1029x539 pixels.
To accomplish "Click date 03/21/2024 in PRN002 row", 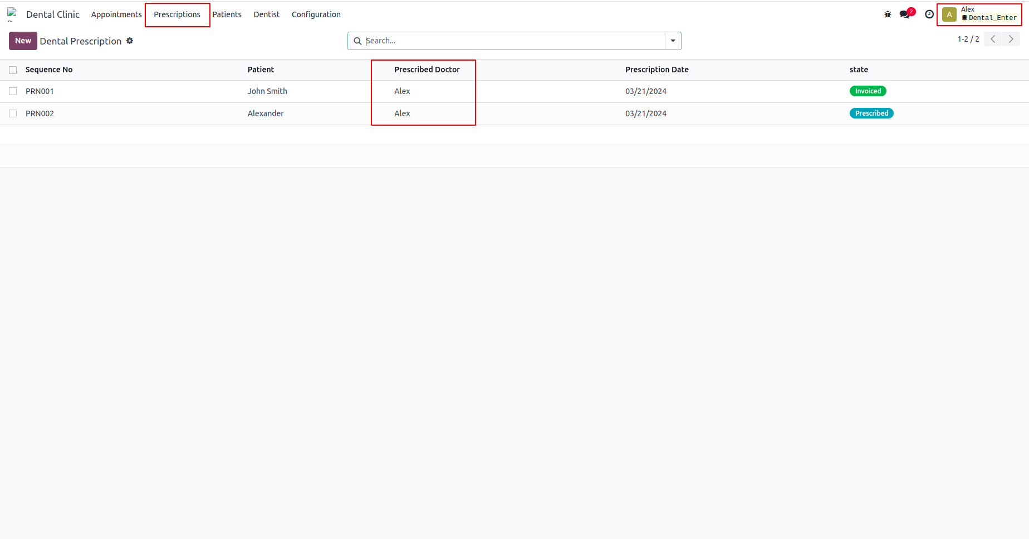I will pyautogui.click(x=646, y=113).
